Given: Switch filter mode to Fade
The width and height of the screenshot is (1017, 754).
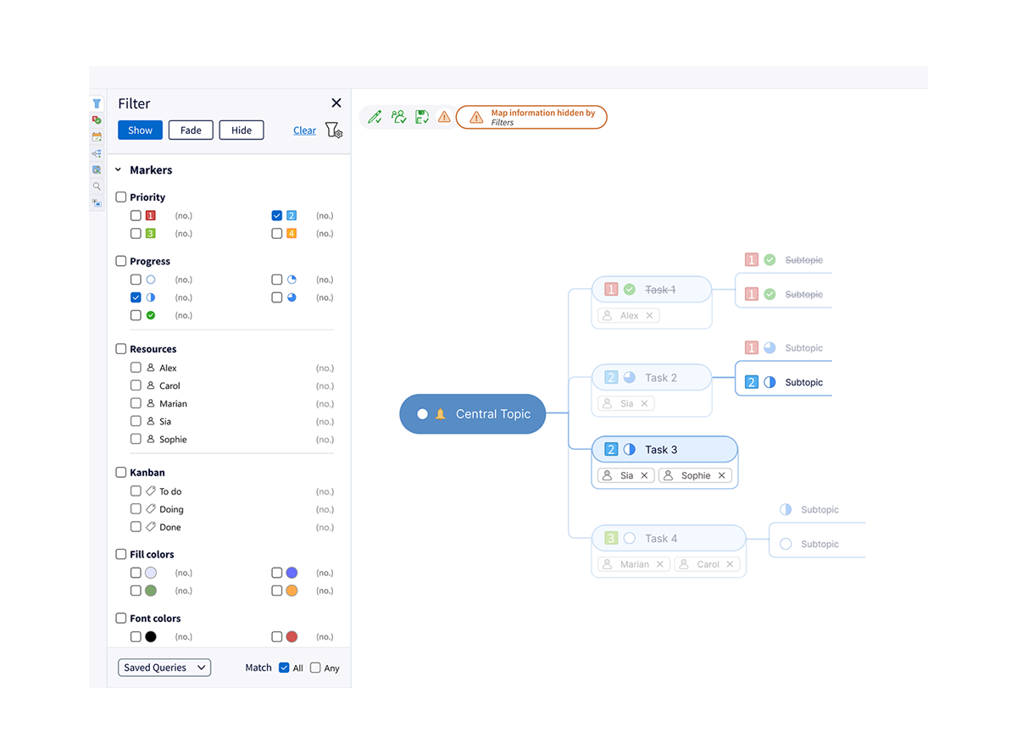Looking at the screenshot, I should [191, 130].
